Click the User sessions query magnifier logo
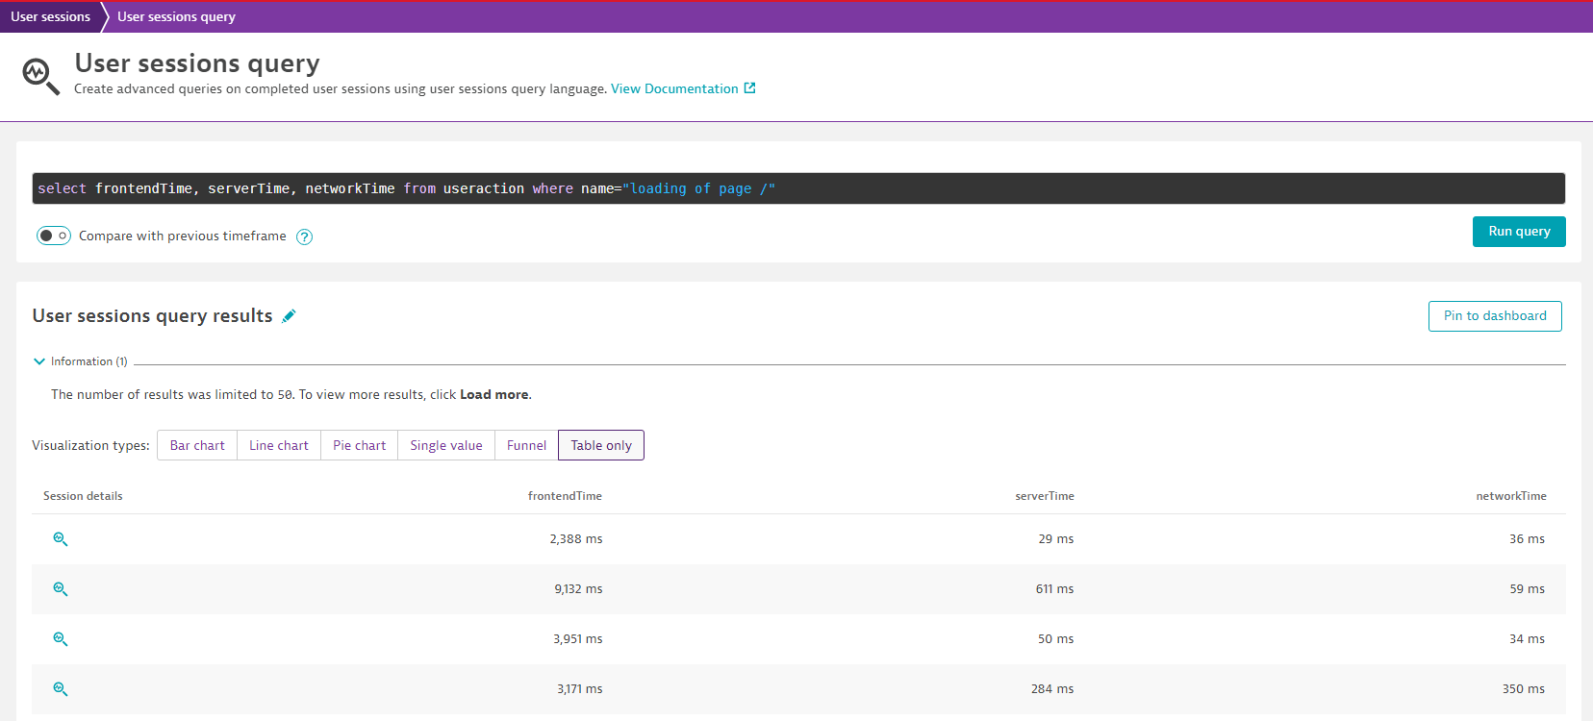Image resolution: width=1593 pixels, height=721 pixels. [x=40, y=76]
